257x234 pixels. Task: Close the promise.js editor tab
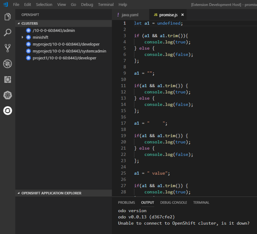point(182,15)
